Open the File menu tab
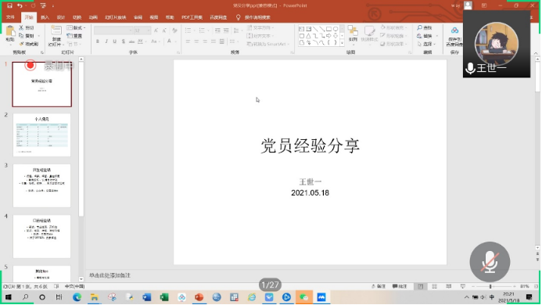542x305 pixels. click(x=10, y=17)
